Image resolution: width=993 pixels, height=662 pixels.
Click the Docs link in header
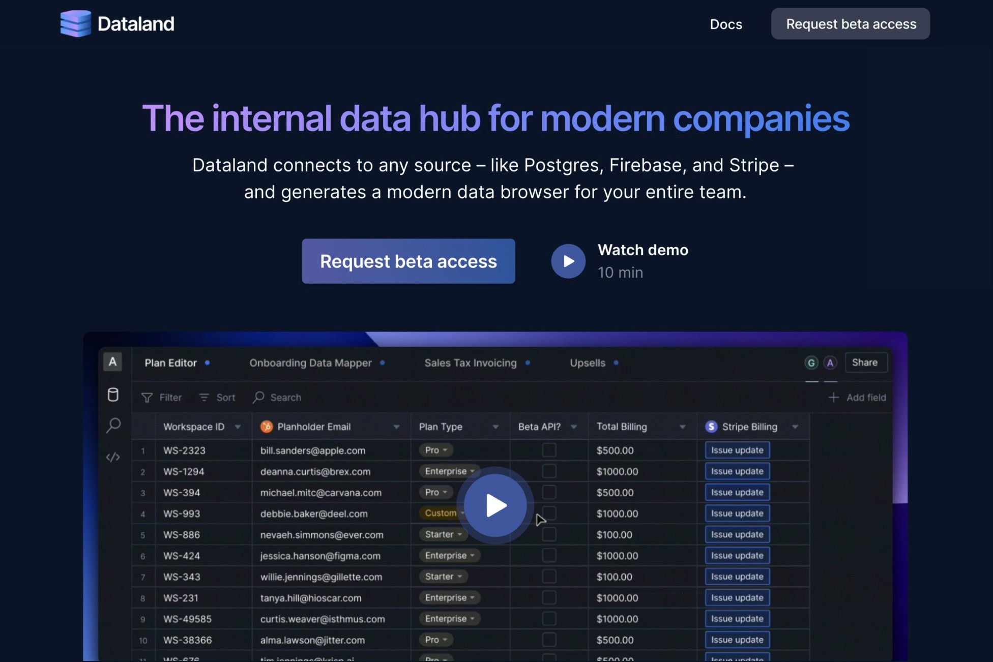tap(726, 24)
